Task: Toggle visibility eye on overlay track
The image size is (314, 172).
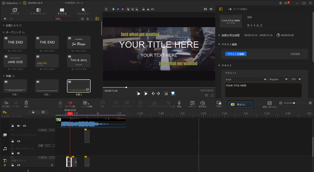Action: (x=18, y=141)
